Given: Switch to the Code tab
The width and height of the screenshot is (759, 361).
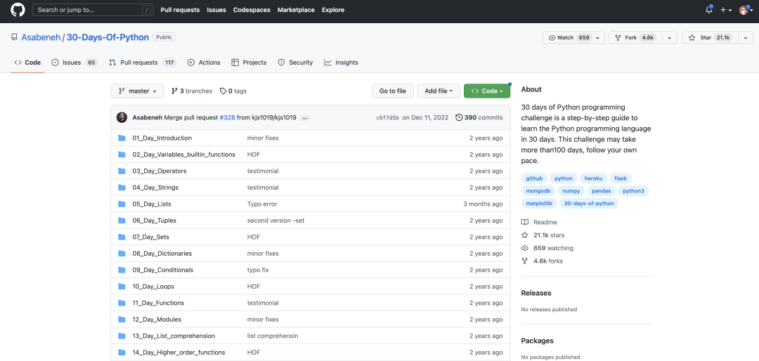Looking at the screenshot, I should click(x=27, y=63).
